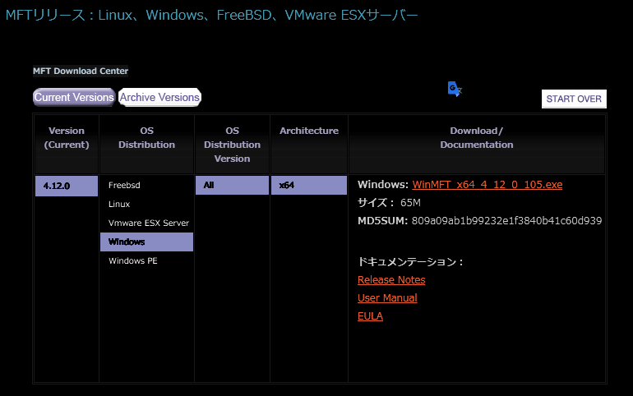Choose the x64 architecture
The image size is (633, 396).
pos(309,185)
